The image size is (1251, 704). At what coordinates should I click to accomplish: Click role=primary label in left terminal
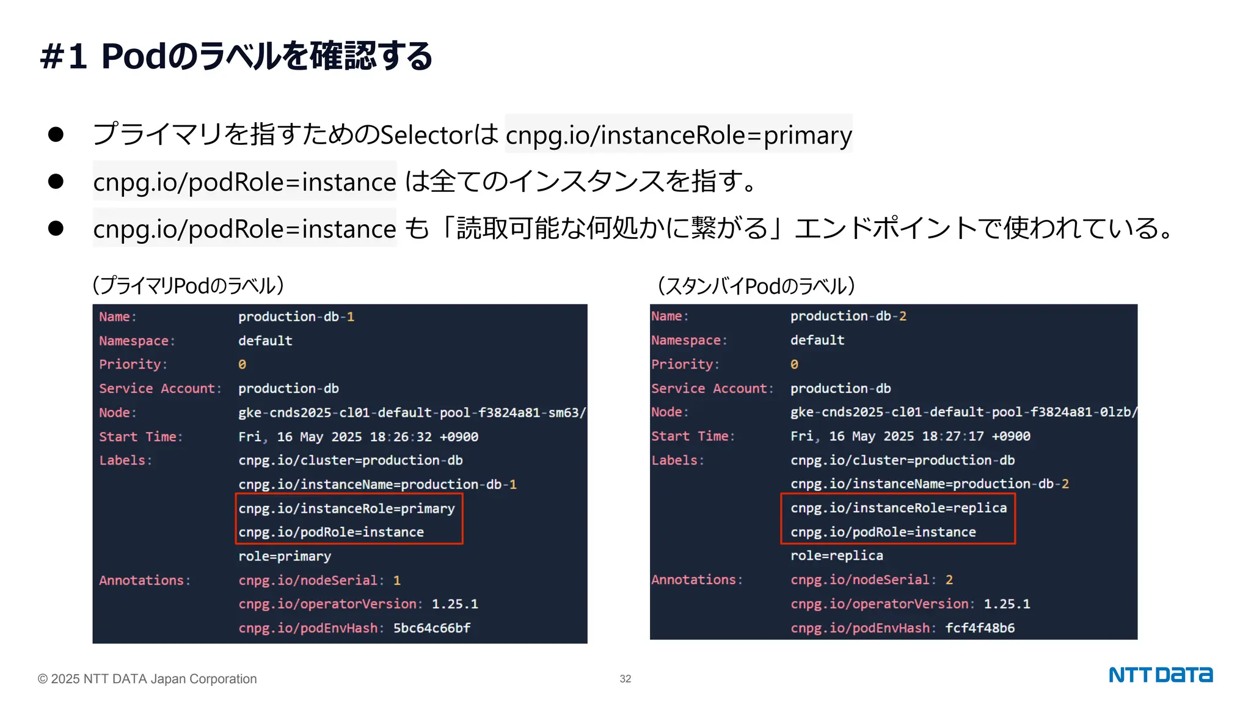pyautogui.click(x=285, y=556)
